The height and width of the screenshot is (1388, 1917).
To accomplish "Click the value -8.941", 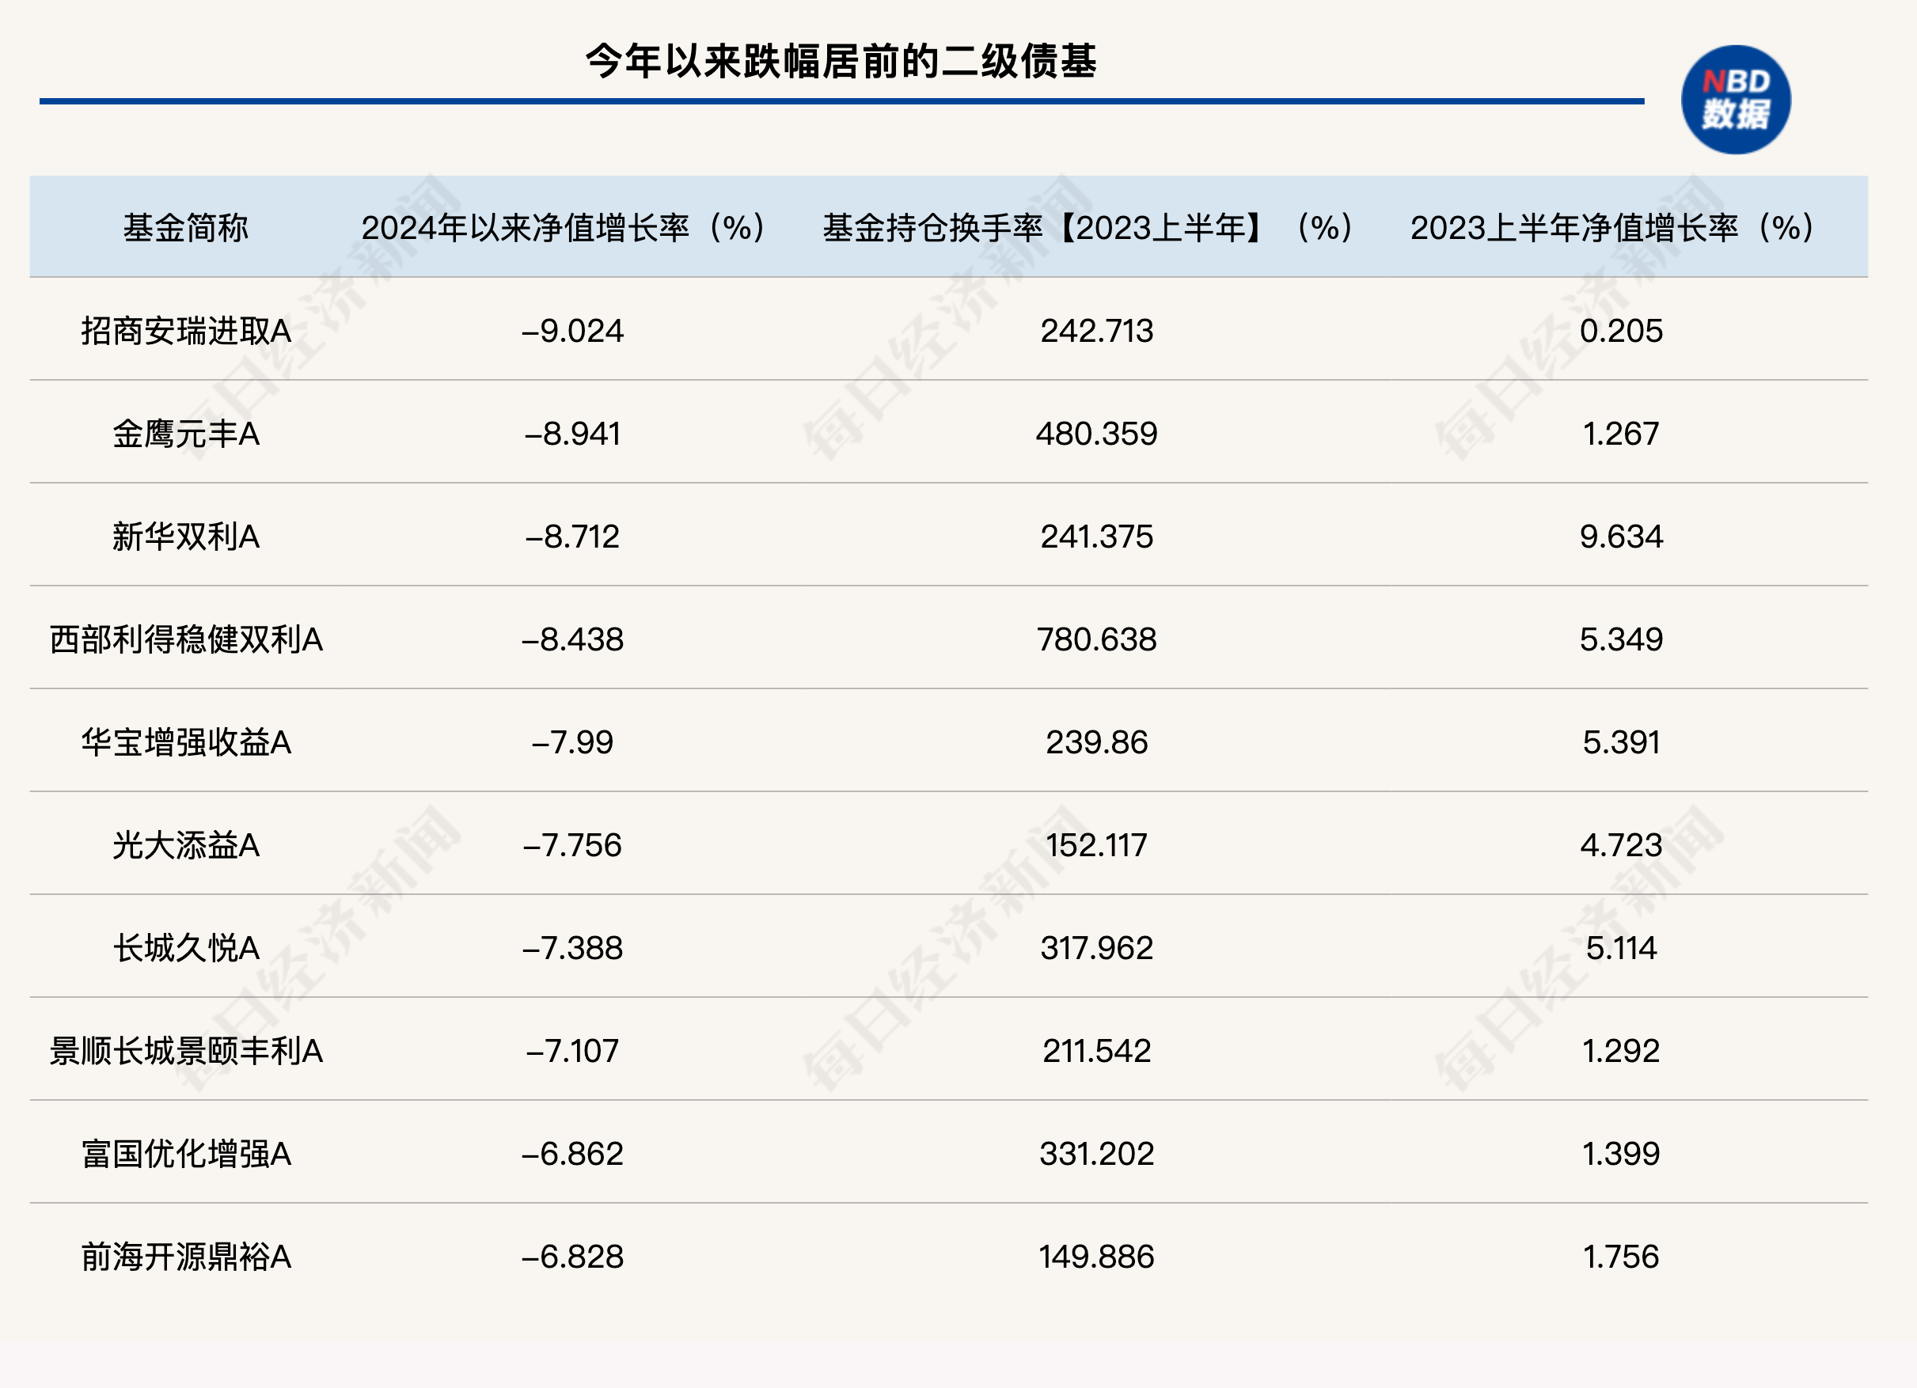I will tap(572, 434).
